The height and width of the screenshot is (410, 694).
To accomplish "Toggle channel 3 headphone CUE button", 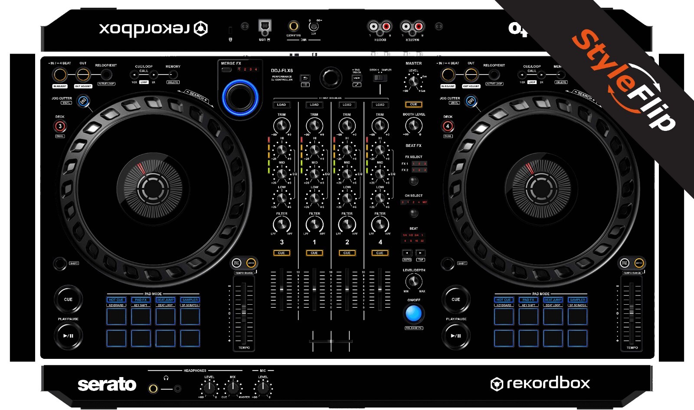I will coord(282,253).
